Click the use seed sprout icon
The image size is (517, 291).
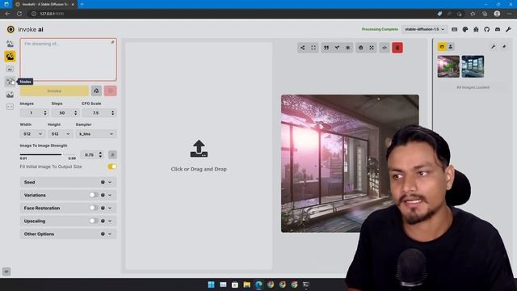coord(337,48)
